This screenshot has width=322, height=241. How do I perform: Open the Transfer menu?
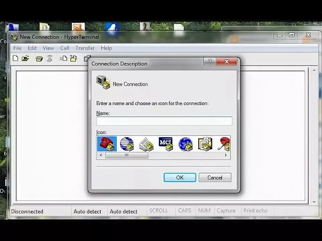click(x=85, y=48)
